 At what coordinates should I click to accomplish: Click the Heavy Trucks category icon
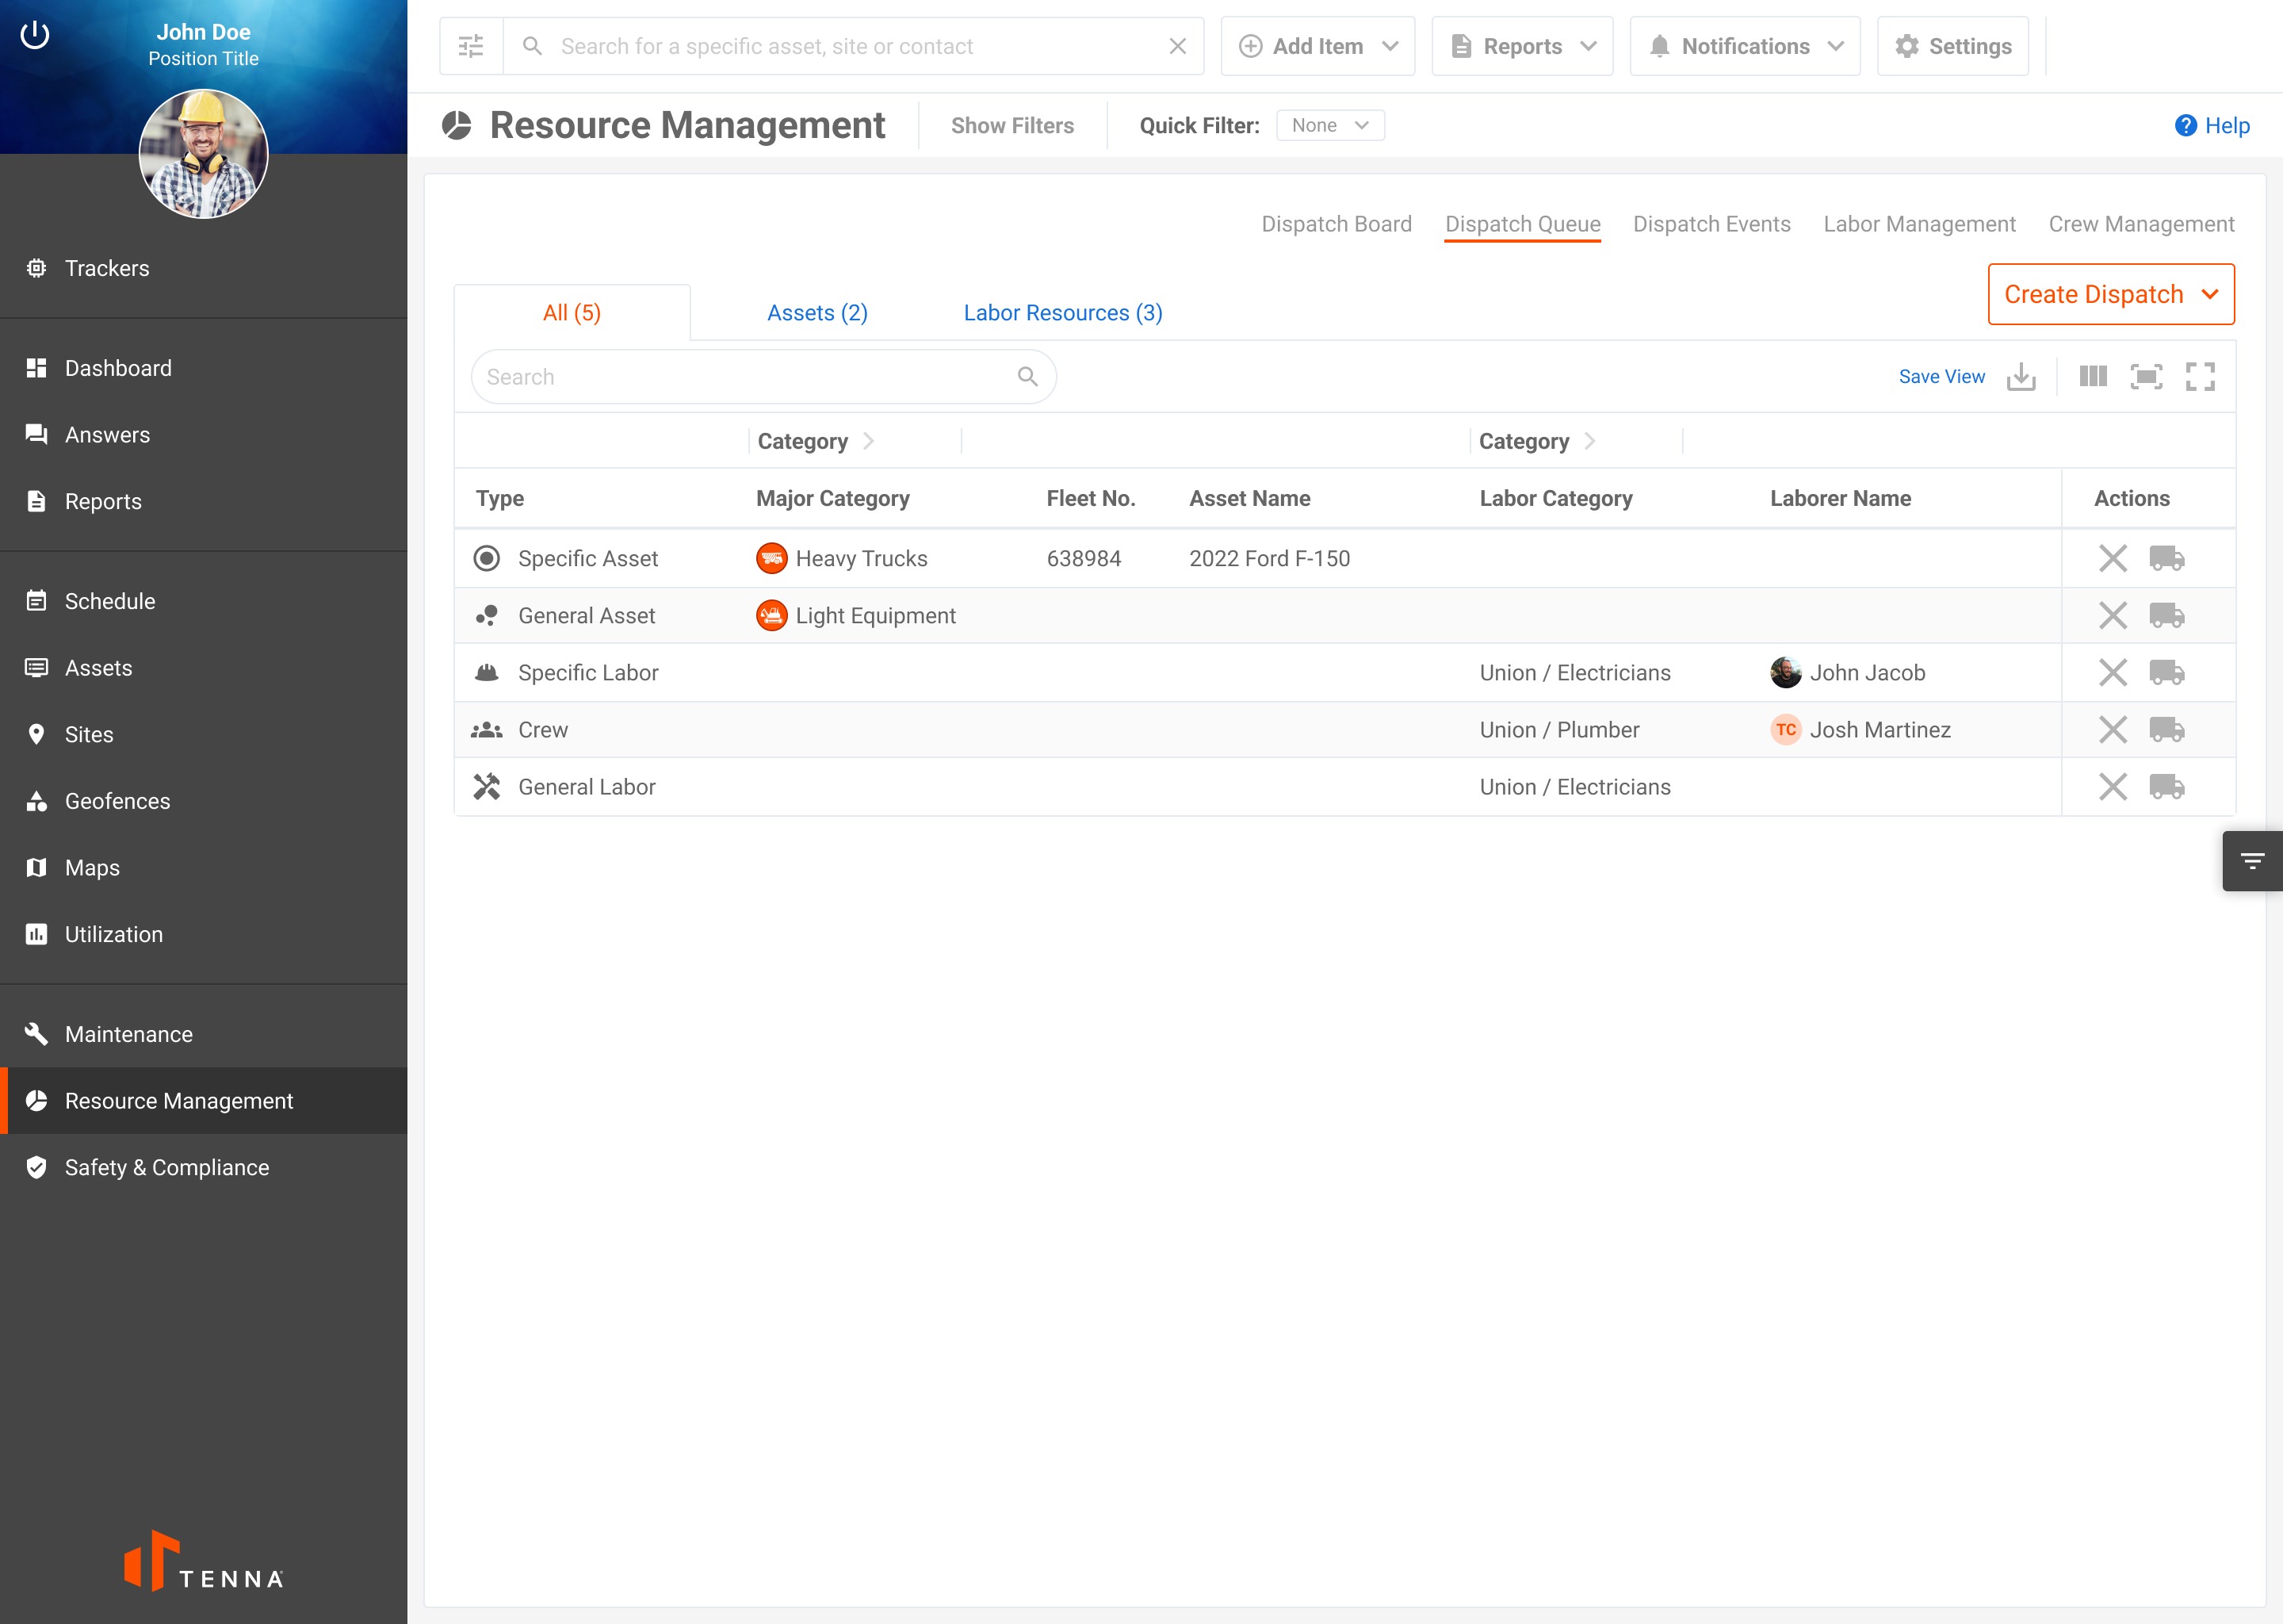click(771, 558)
